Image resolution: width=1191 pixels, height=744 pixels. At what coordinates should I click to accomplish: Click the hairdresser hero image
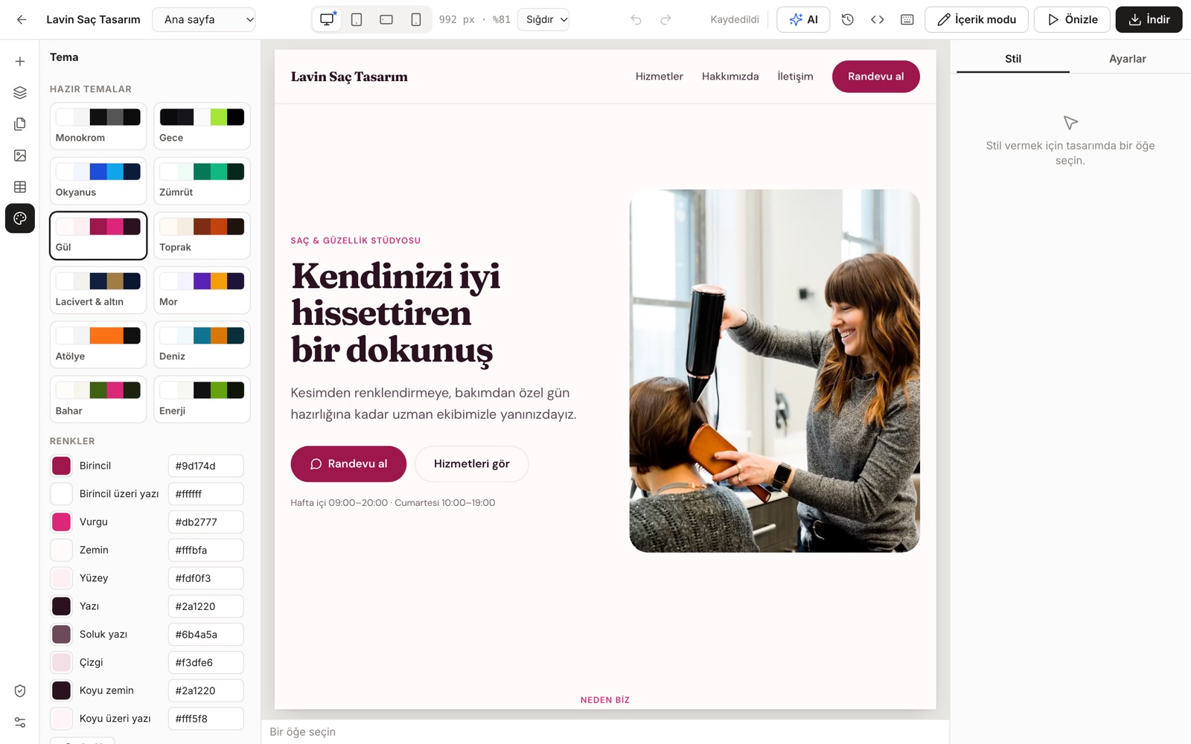[x=774, y=371]
